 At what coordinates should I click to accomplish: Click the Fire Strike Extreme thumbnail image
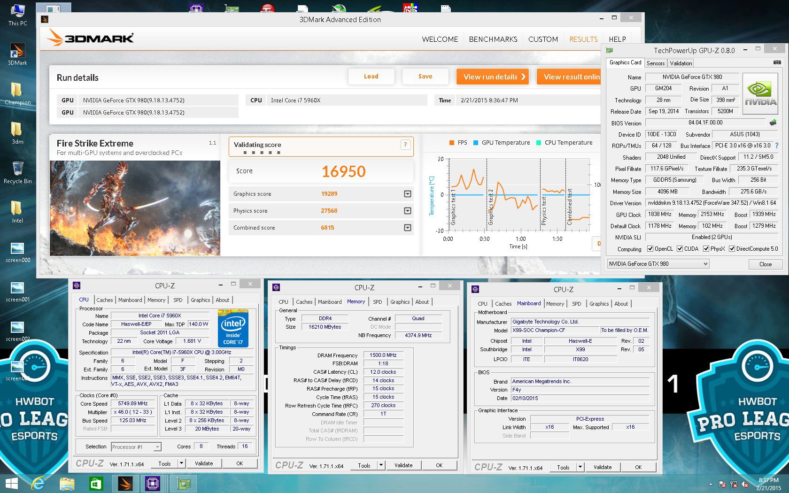click(135, 208)
